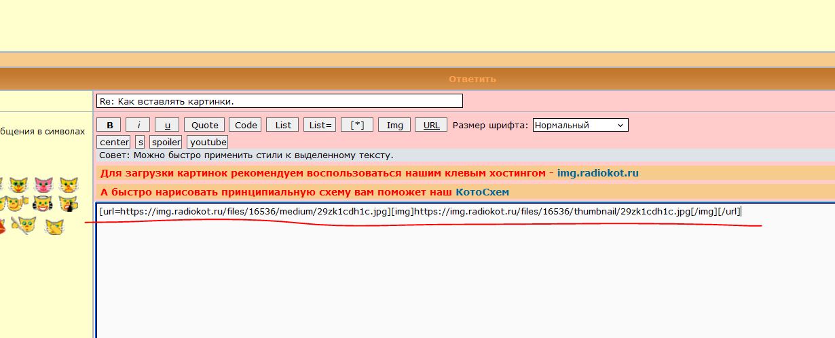Insert the cat drinking from bottle smiley

(69, 204)
